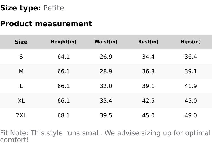212x150 pixels.
Task: Click the Product measurement heading
Action: [46, 24]
